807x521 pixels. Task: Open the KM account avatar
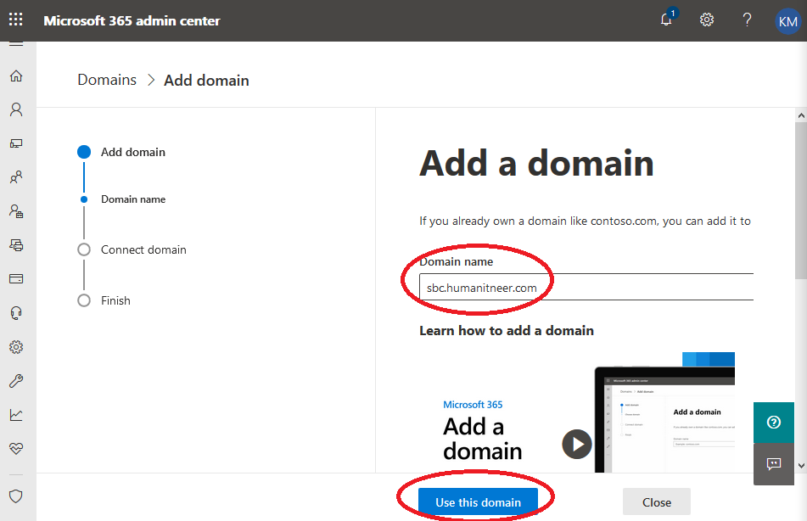(x=787, y=21)
